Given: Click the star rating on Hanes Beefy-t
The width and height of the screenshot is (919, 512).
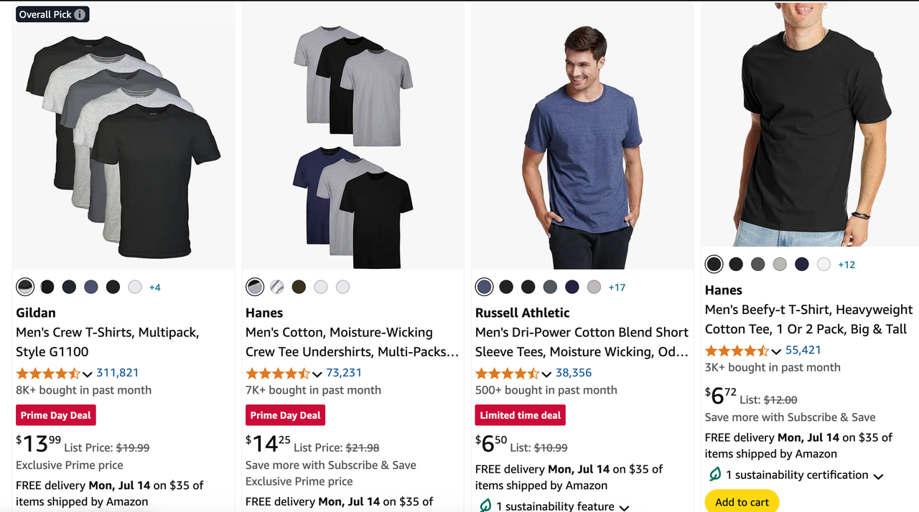Looking at the screenshot, I should pos(737,351).
